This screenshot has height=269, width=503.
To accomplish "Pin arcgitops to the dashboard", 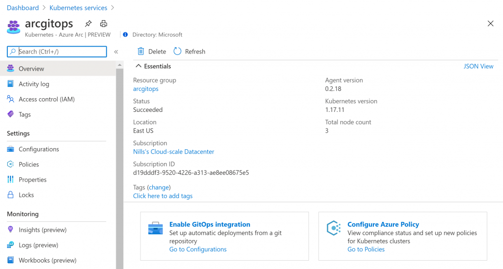I will click(88, 24).
